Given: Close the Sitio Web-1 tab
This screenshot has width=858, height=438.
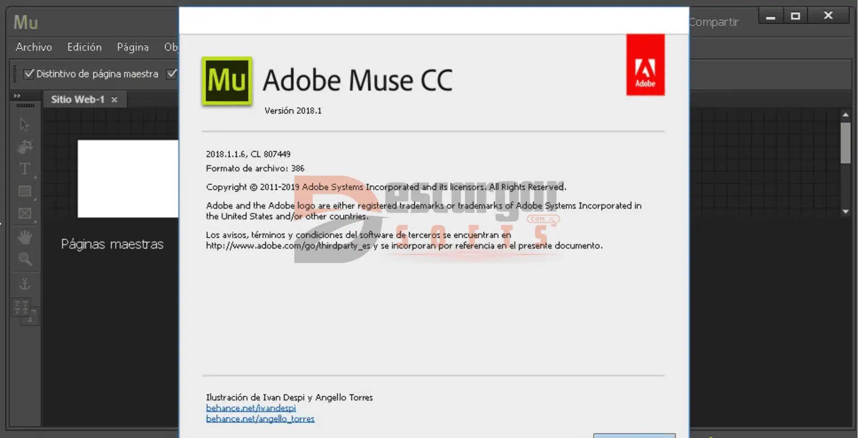Looking at the screenshot, I should click(114, 100).
